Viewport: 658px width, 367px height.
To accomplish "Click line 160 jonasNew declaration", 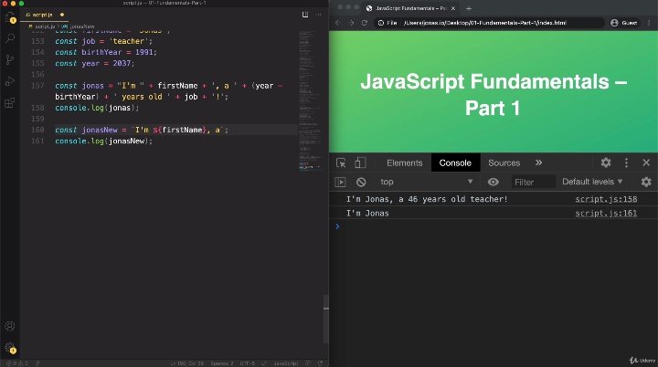I will tap(142, 130).
